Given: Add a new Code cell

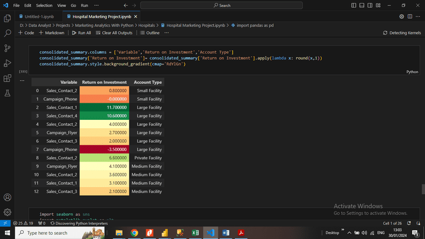Looking at the screenshot, I should point(26,33).
